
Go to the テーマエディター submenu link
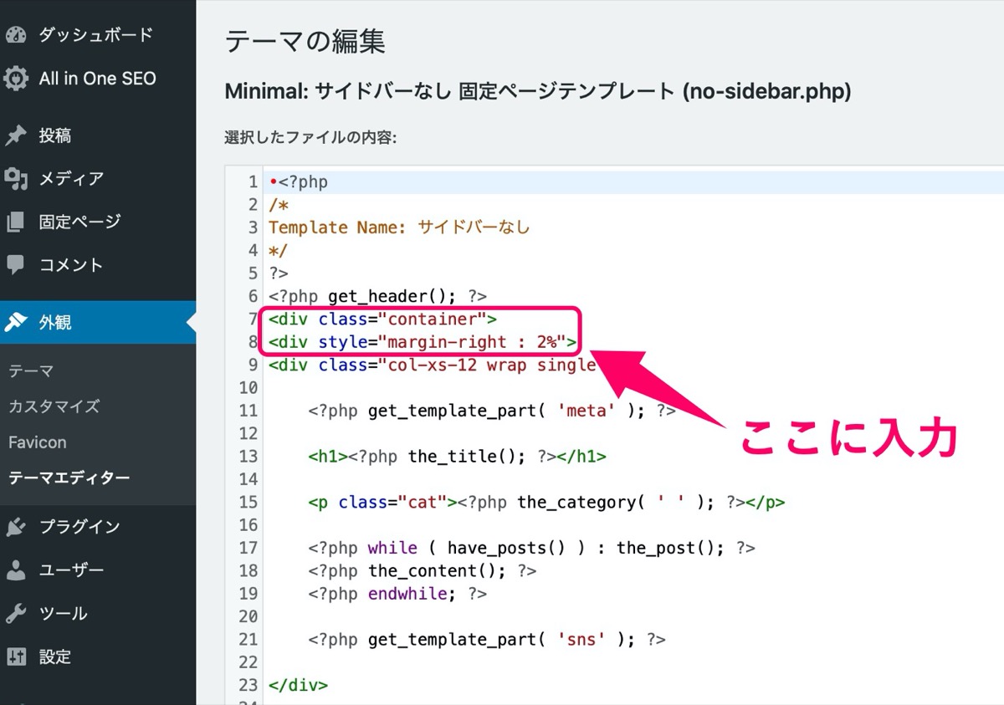point(69,478)
